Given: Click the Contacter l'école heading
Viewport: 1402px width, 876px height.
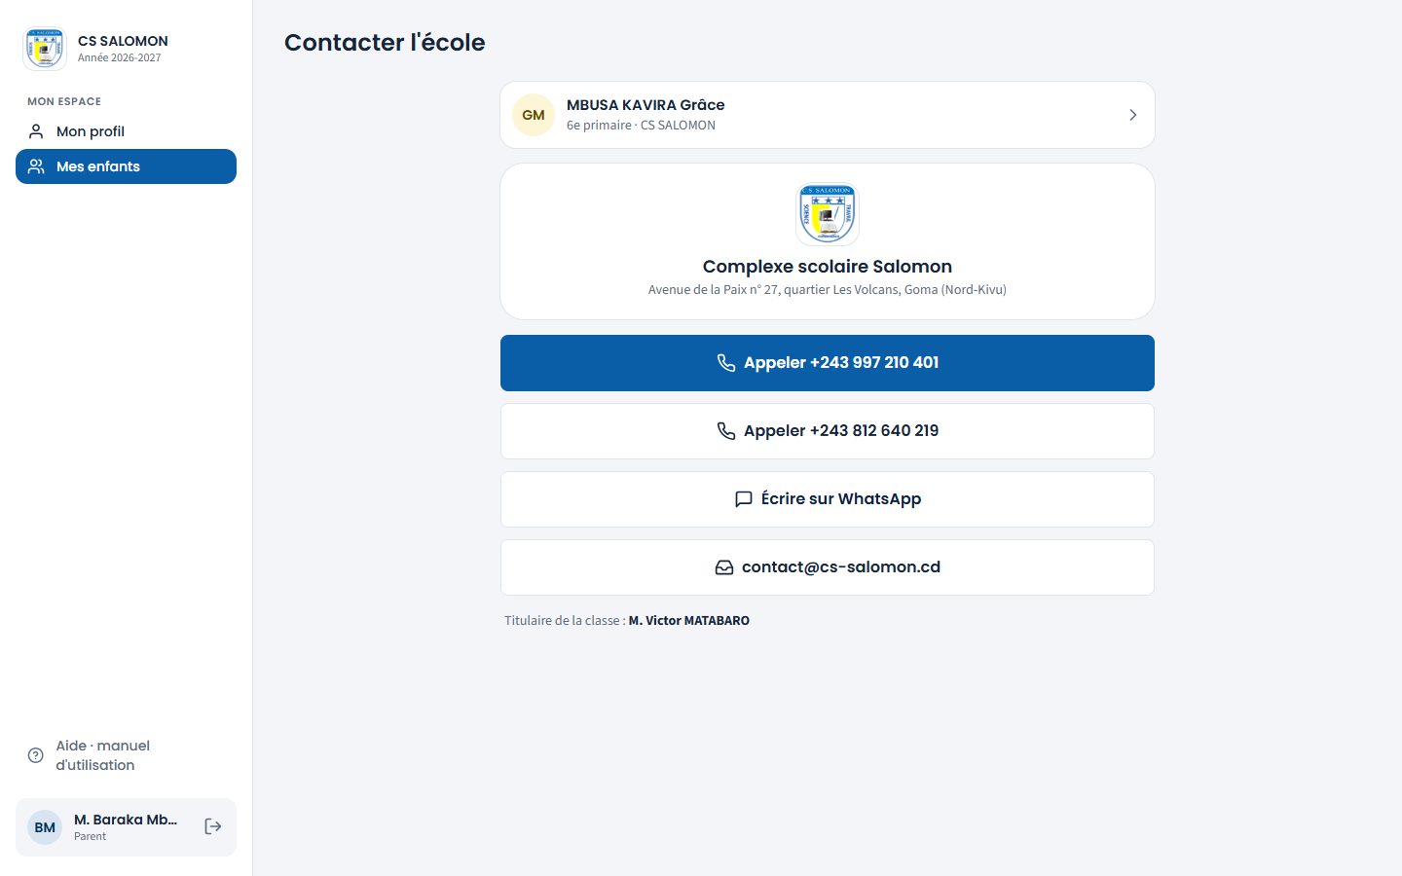Looking at the screenshot, I should 385,43.
